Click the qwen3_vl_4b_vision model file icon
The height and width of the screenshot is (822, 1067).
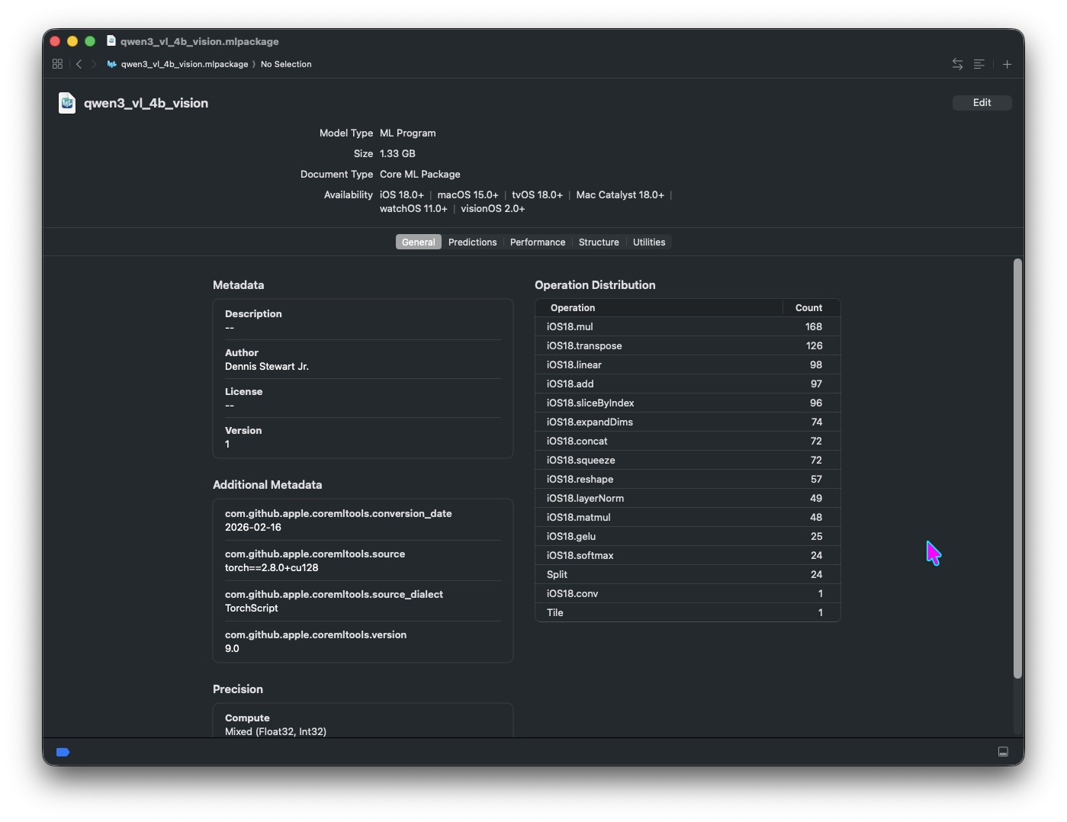(67, 103)
